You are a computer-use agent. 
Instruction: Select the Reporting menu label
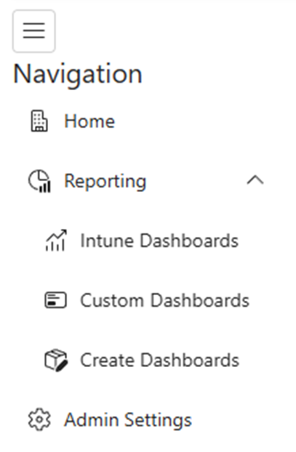point(105,182)
